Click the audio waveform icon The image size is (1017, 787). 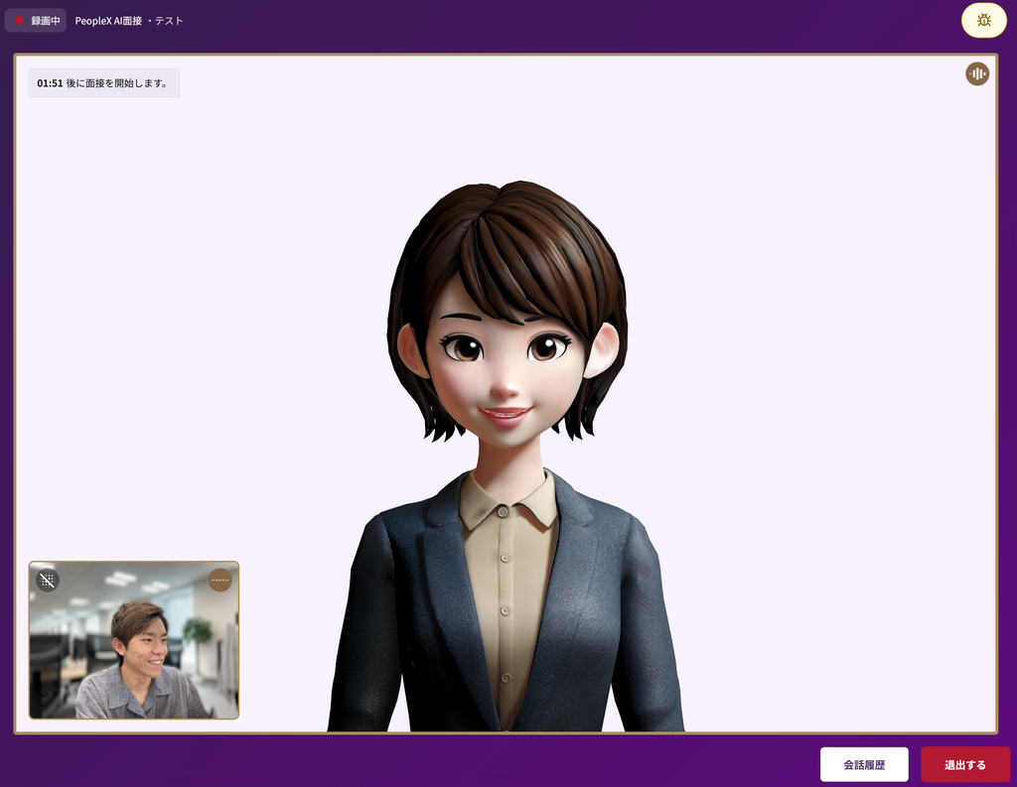point(977,73)
